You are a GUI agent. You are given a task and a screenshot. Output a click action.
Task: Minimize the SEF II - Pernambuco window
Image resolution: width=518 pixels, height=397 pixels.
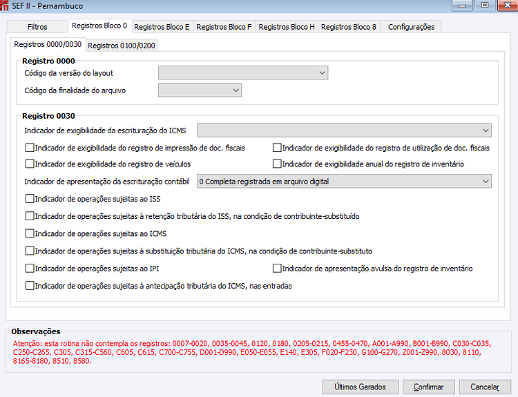click(x=462, y=6)
